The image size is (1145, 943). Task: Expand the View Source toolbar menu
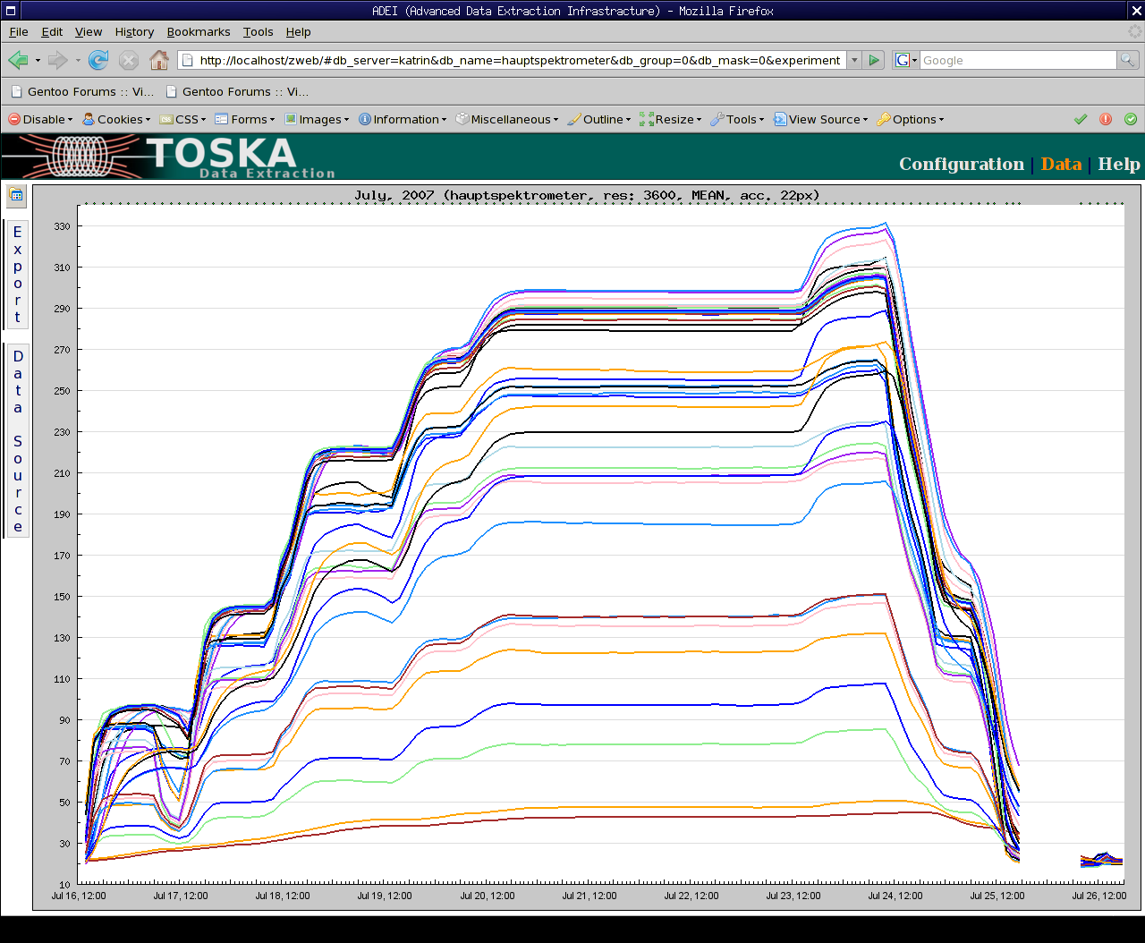(820, 119)
